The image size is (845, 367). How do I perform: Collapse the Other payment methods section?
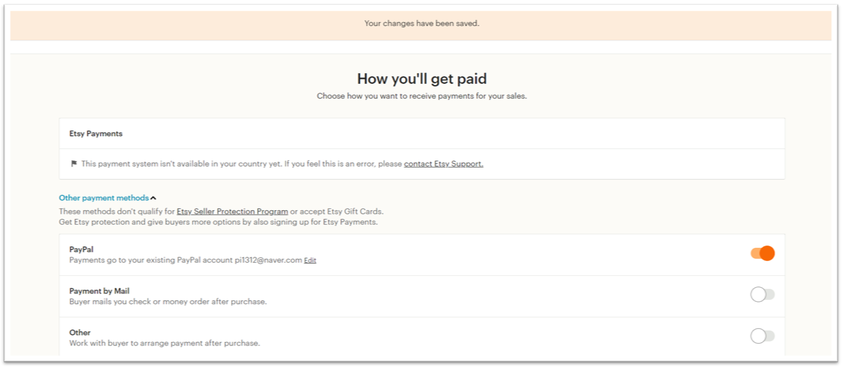point(104,198)
